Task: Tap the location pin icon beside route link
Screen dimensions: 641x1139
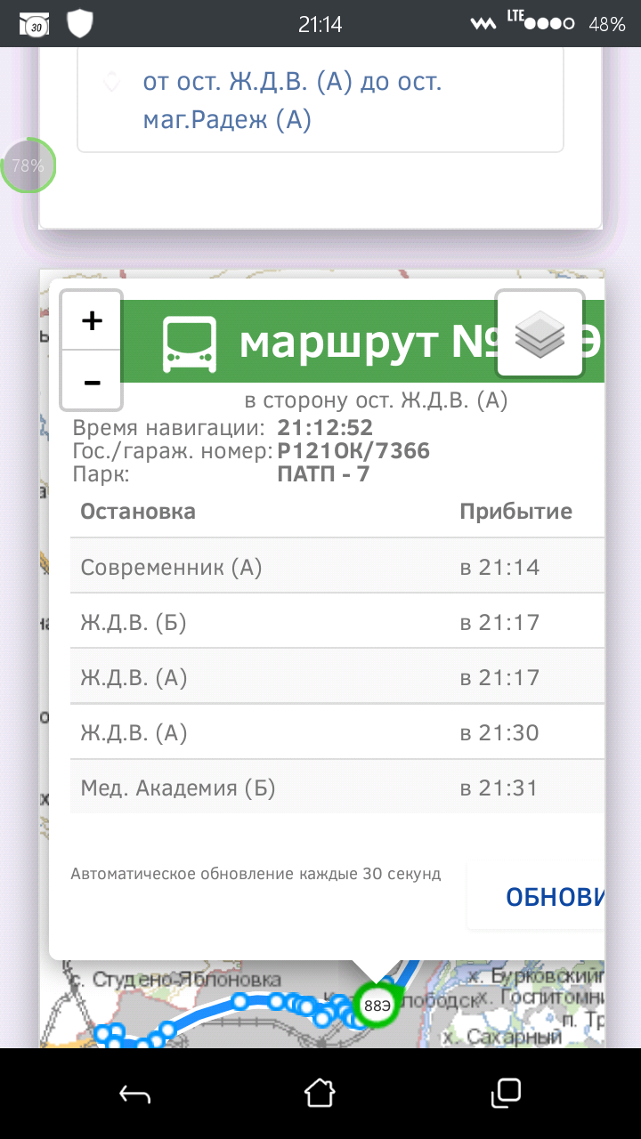Action: [x=111, y=83]
